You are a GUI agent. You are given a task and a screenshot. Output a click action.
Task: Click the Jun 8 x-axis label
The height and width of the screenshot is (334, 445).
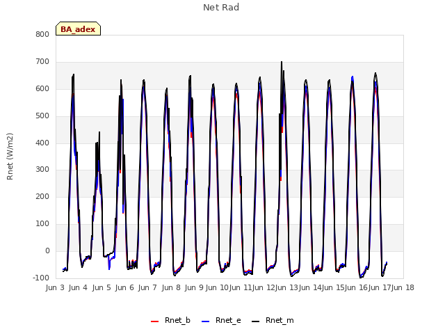(x=171, y=287)
